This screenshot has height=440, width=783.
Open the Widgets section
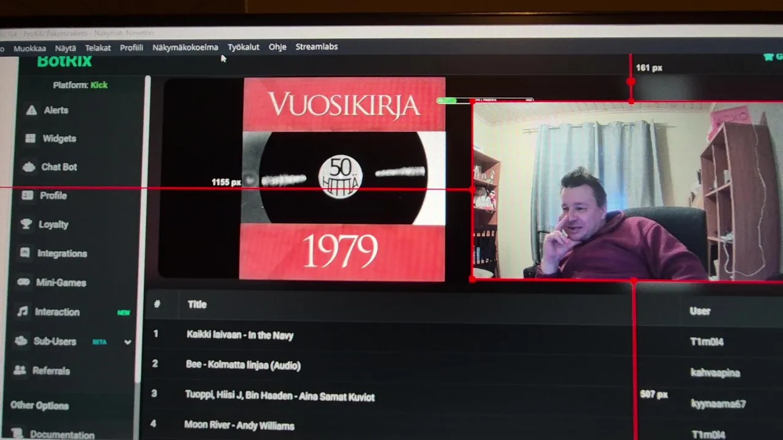coord(59,139)
